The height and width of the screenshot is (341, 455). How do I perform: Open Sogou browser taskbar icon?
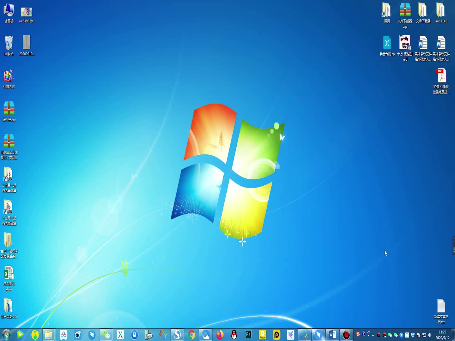coord(177,335)
